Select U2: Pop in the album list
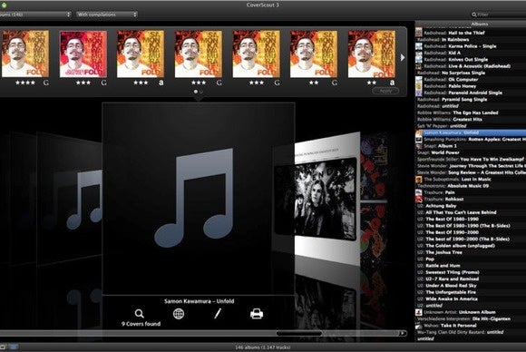Image resolution: width=526 pixels, height=352 pixels. pyautogui.click(x=471, y=259)
